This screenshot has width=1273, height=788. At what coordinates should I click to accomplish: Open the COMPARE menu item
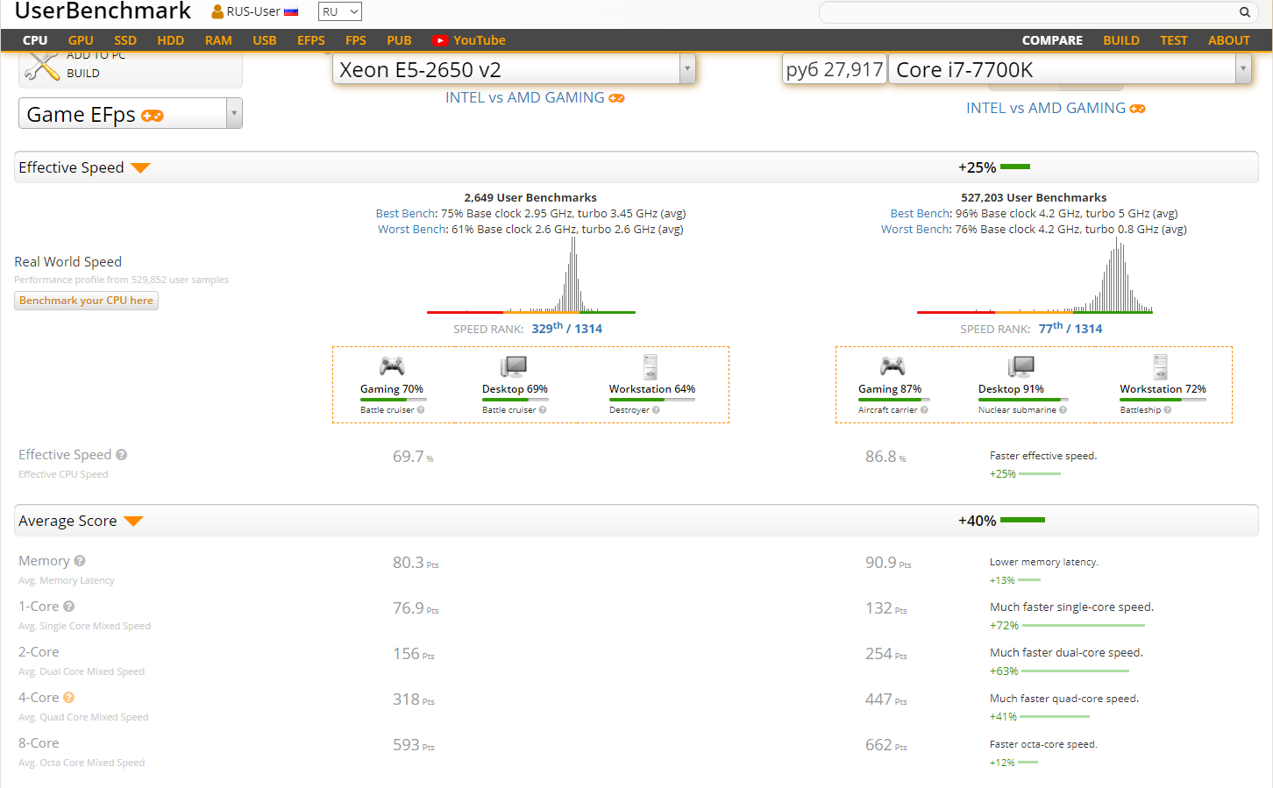pos(1052,40)
